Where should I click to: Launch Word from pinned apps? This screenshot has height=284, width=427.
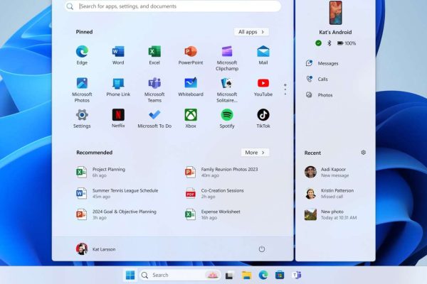tap(118, 55)
